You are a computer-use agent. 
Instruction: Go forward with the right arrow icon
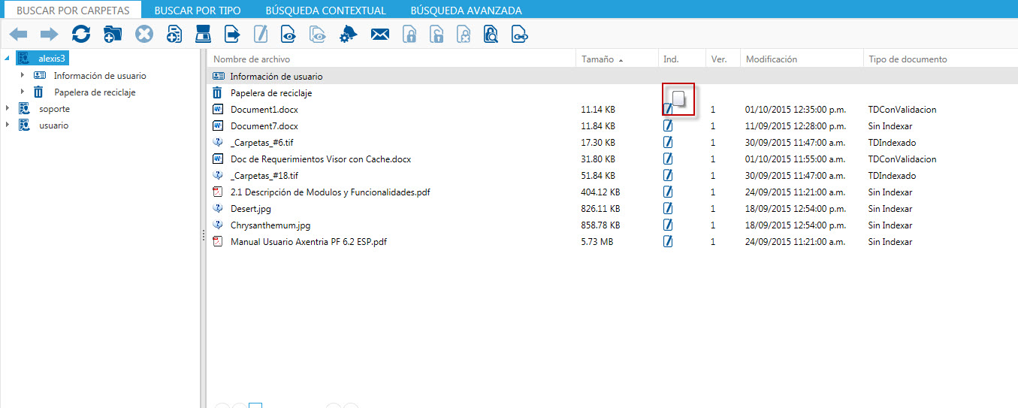49,34
